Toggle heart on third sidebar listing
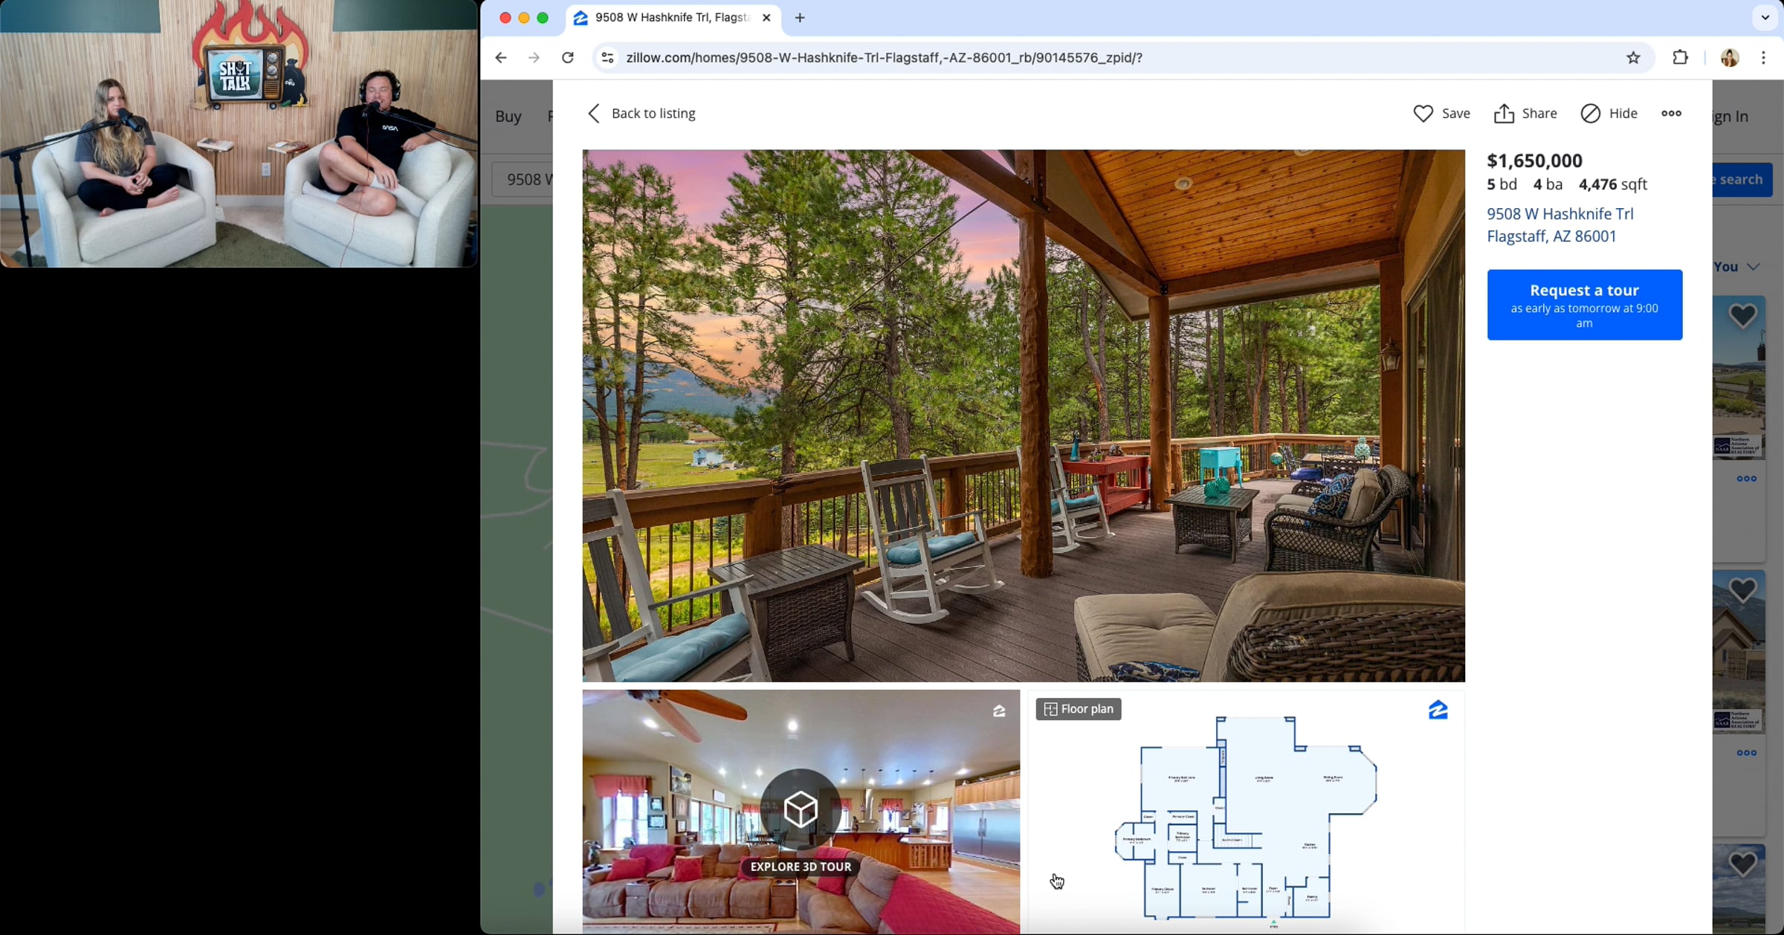The width and height of the screenshot is (1784, 935). (1742, 864)
